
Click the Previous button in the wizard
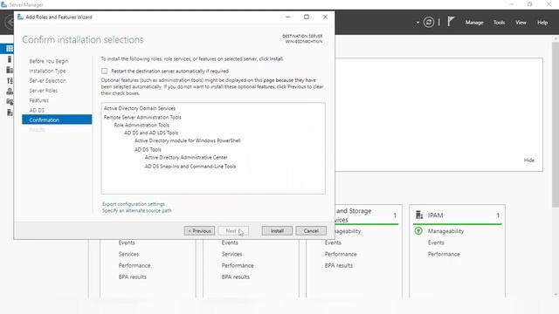click(199, 230)
